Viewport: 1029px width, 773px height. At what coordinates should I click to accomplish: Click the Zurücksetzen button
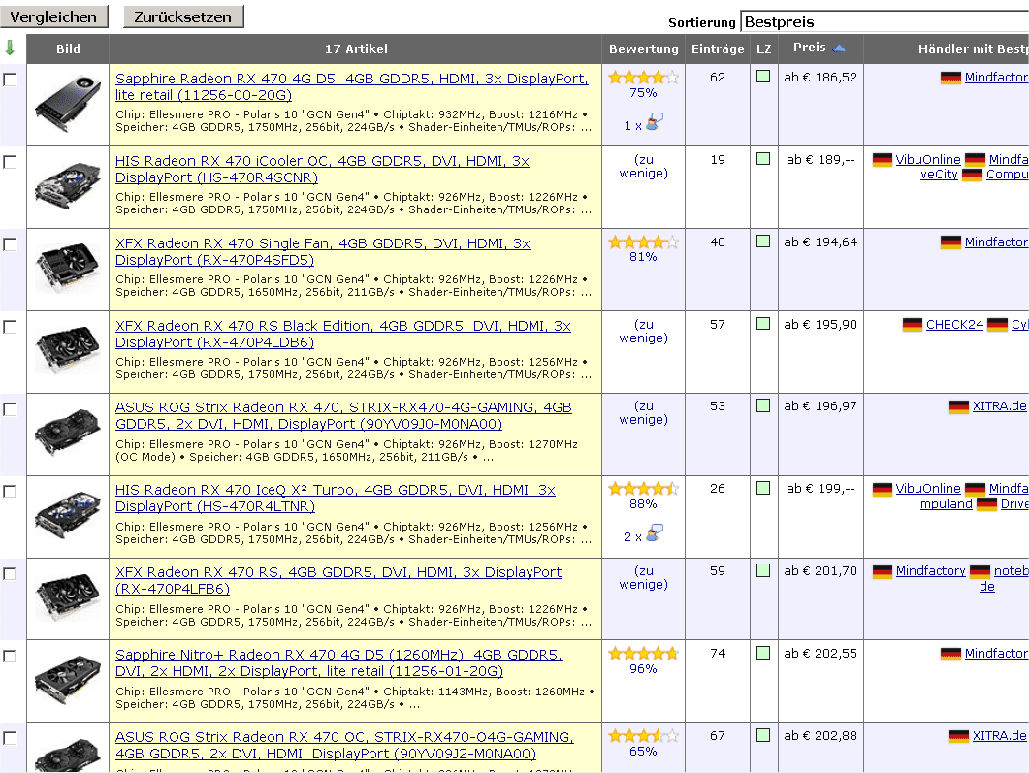point(183,16)
